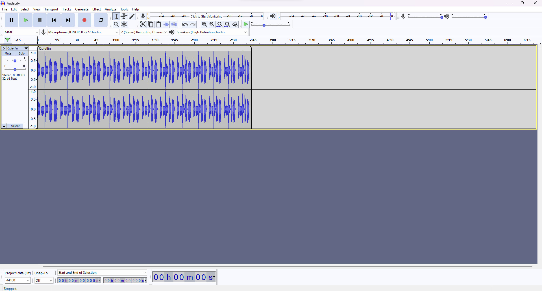Open the audio position format dropdown arrow
Image resolution: width=542 pixels, height=291 pixels.
(x=214, y=277)
